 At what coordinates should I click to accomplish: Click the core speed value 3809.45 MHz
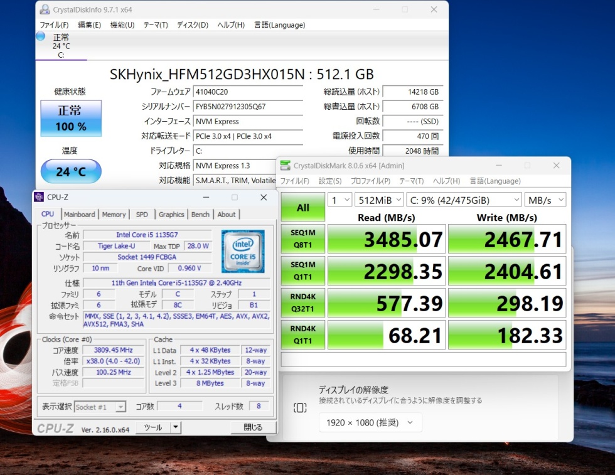pyautogui.click(x=113, y=350)
